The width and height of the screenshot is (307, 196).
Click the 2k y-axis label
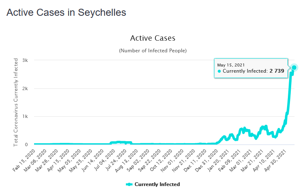click(x=25, y=88)
